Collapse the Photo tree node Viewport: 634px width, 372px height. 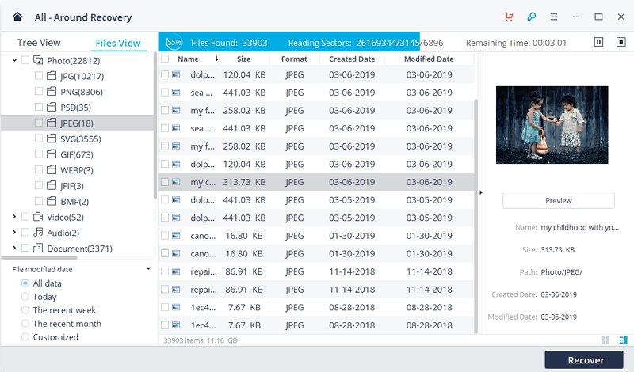(14, 61)
